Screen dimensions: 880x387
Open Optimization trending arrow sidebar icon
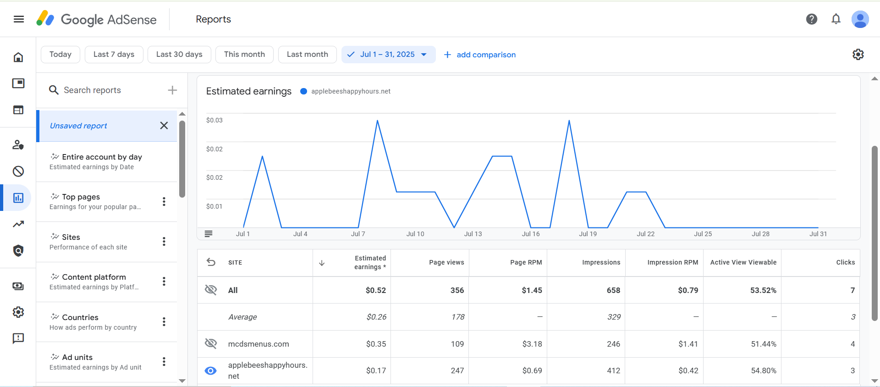coord(18,224)
